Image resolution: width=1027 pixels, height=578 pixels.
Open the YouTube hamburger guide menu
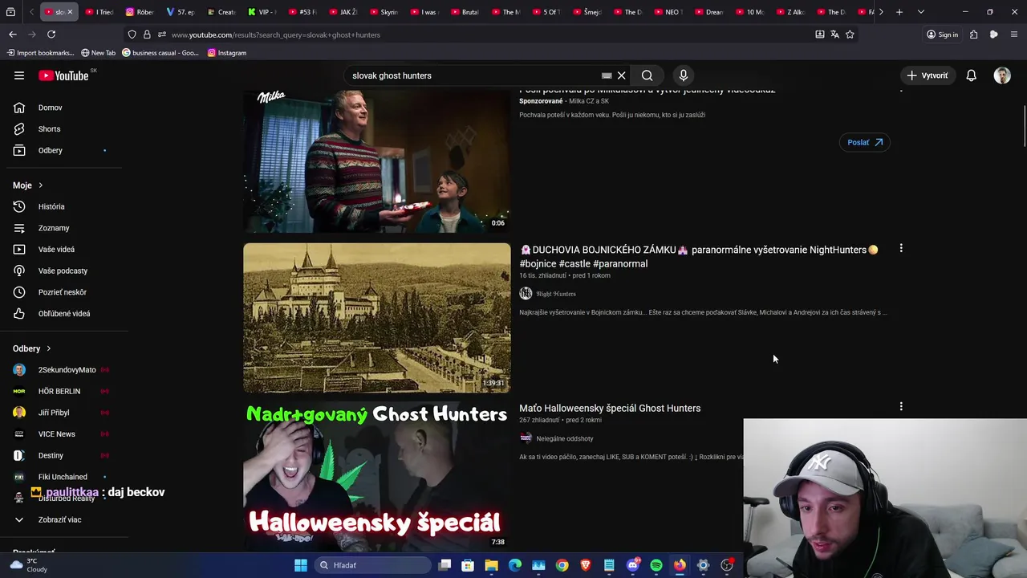(19, 75)
